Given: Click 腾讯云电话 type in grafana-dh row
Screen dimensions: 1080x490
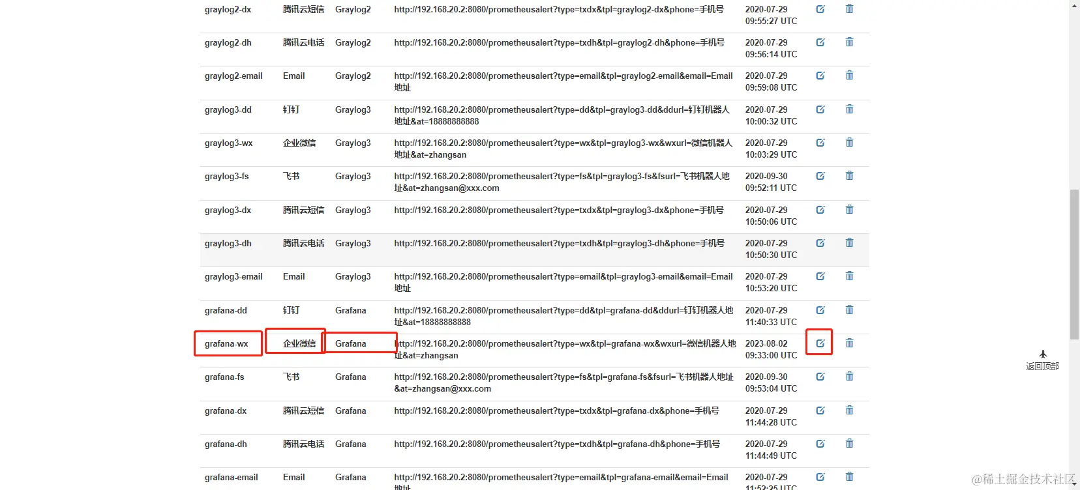Looking at the screenshot, I should [x=303, y=444].
